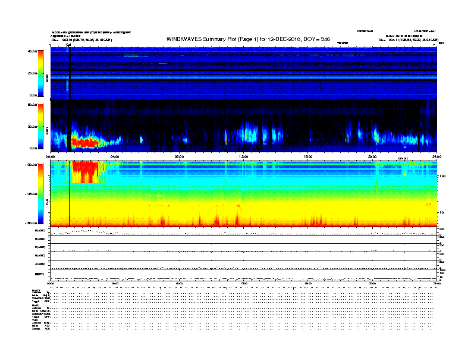The image size is (471, 364).
Task: Click the 100 label on the TNR frequency axis
Action: (442, 176)
